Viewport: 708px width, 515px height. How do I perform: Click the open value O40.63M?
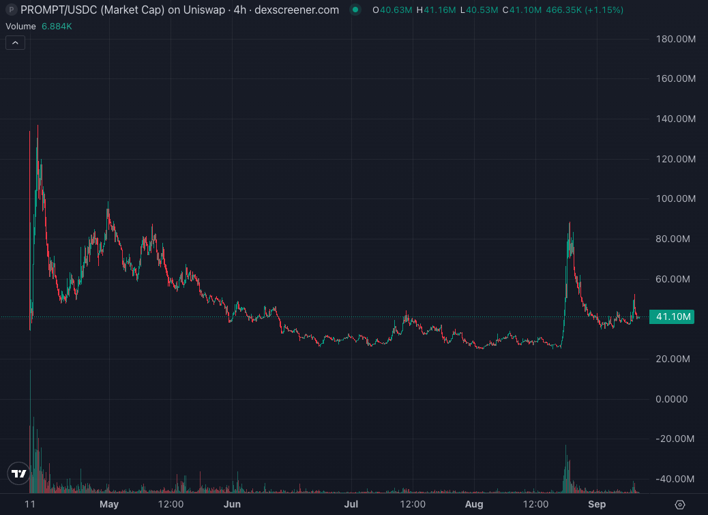pos(392,10)
